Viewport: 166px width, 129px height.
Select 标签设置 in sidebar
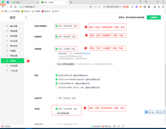point(12,36)
